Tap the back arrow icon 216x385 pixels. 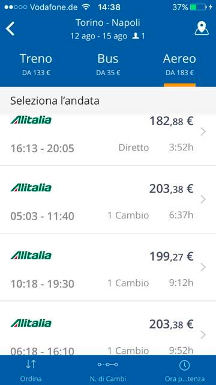coord(10,29)
